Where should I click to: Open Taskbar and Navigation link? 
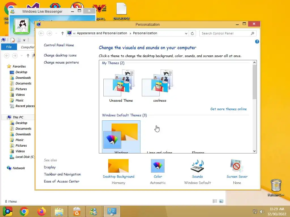point(62,174)
